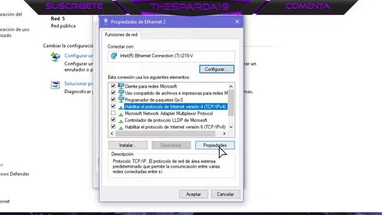Click the Intel(R) Ethernet Connection adapter field
Viewport: 382px width, 215px height.
(x=171, y=56)
